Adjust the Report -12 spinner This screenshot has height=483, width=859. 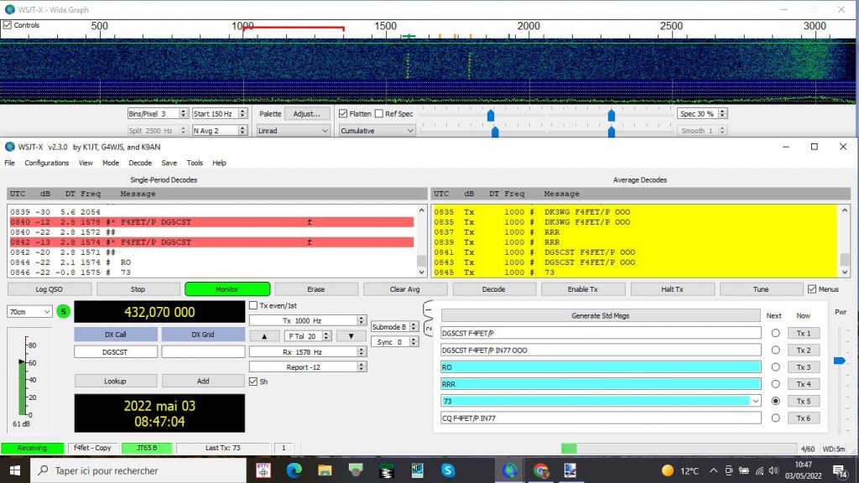(361, 367)
